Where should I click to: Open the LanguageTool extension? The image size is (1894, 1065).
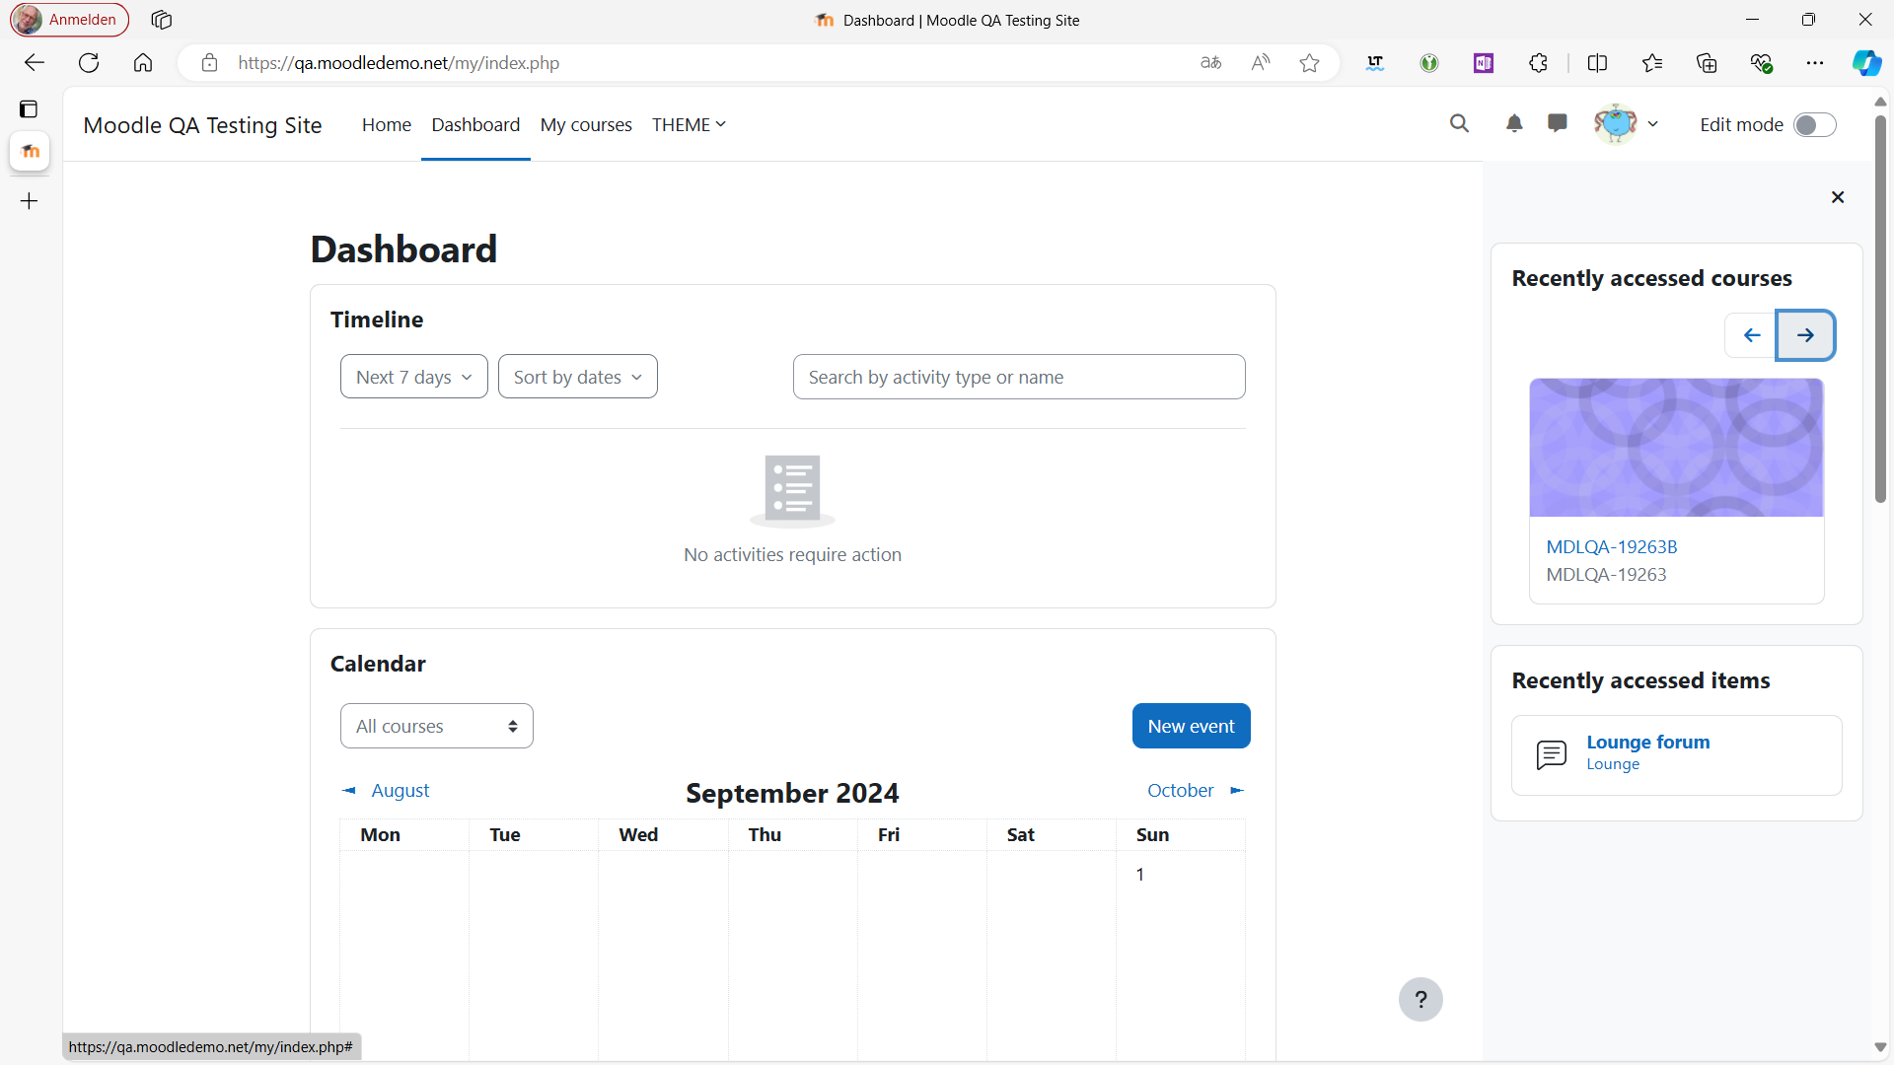pyautogui.click(x=1375, y=63)
